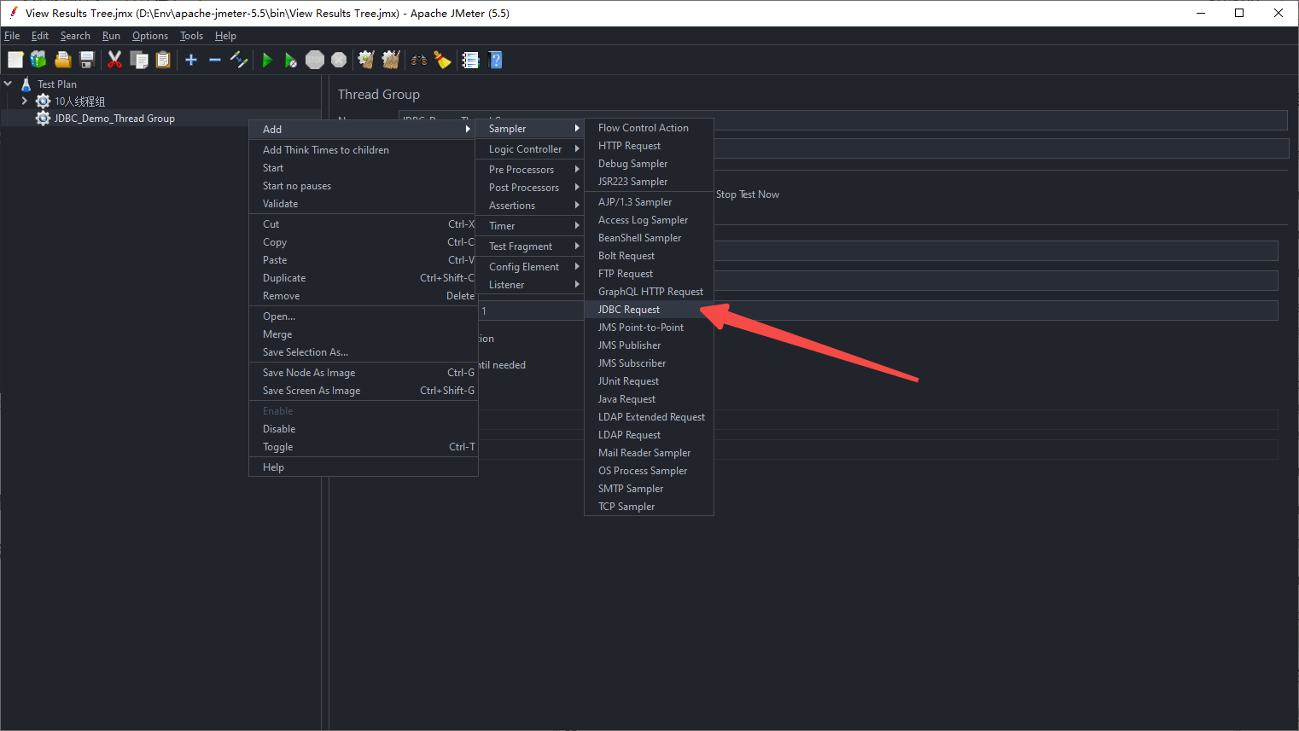Select JDBC_Demo_Thread Group tree item
Image resolution: width=1299 pixels, height=731 pixels.
114,118
